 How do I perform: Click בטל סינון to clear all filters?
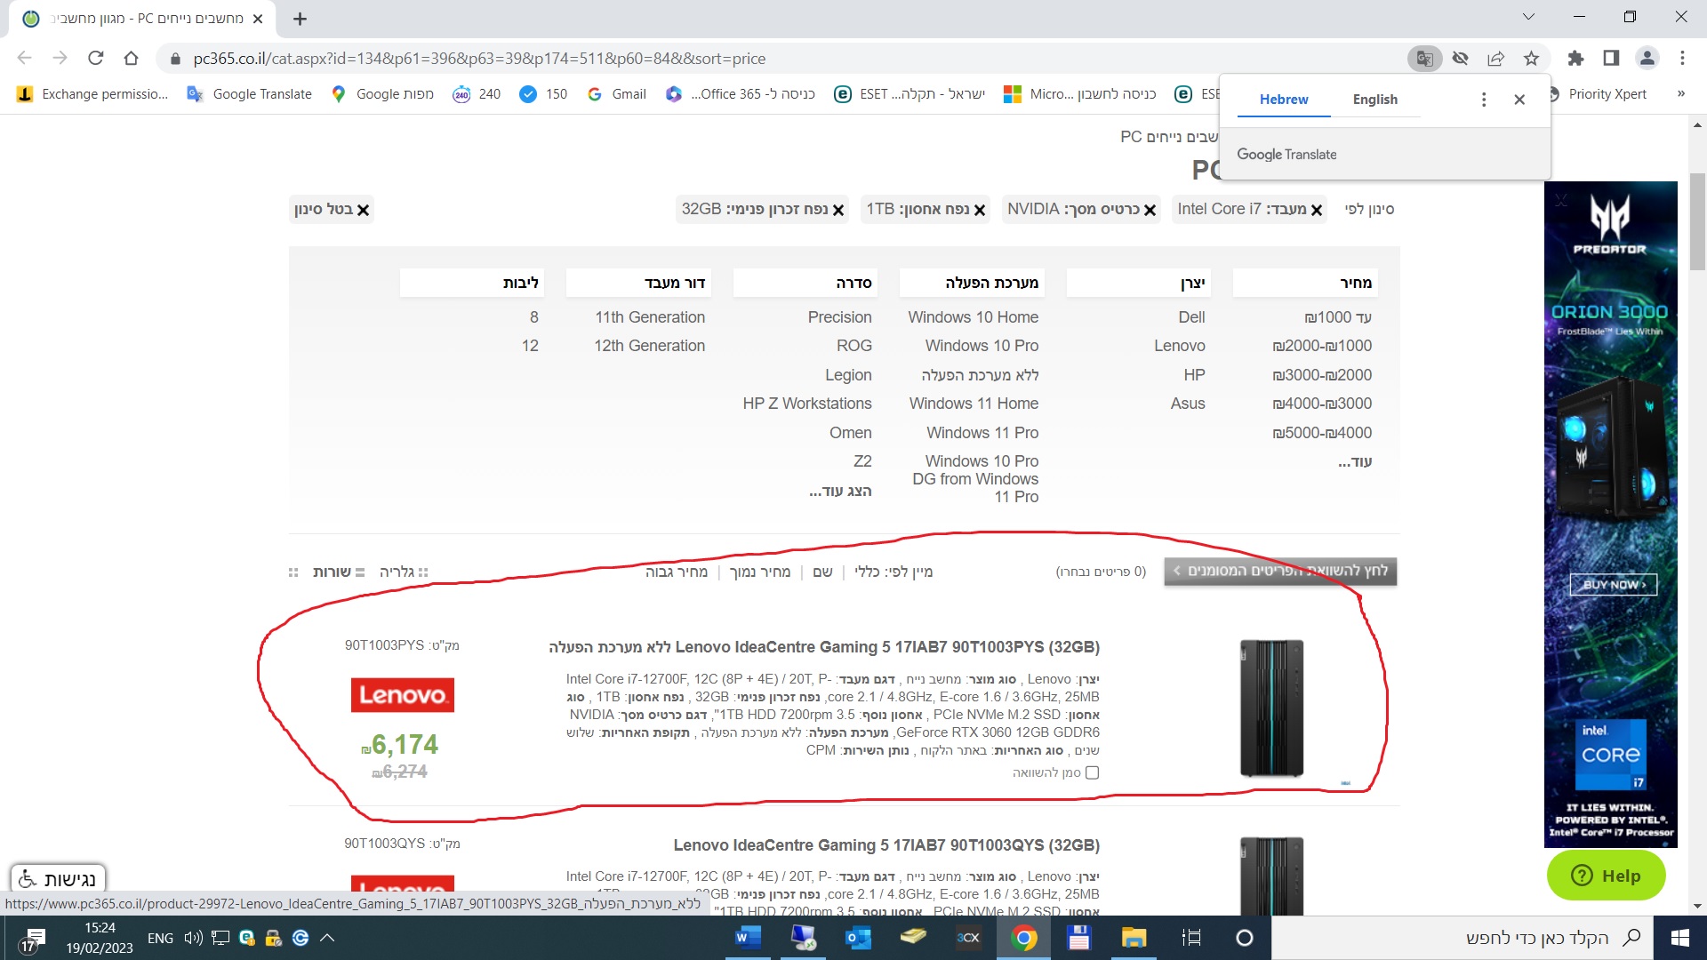(x=331, y=209)
